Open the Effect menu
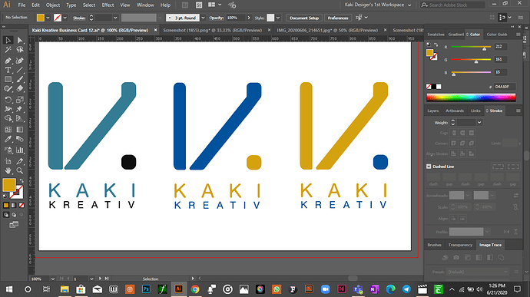 (x=108, y=5)
